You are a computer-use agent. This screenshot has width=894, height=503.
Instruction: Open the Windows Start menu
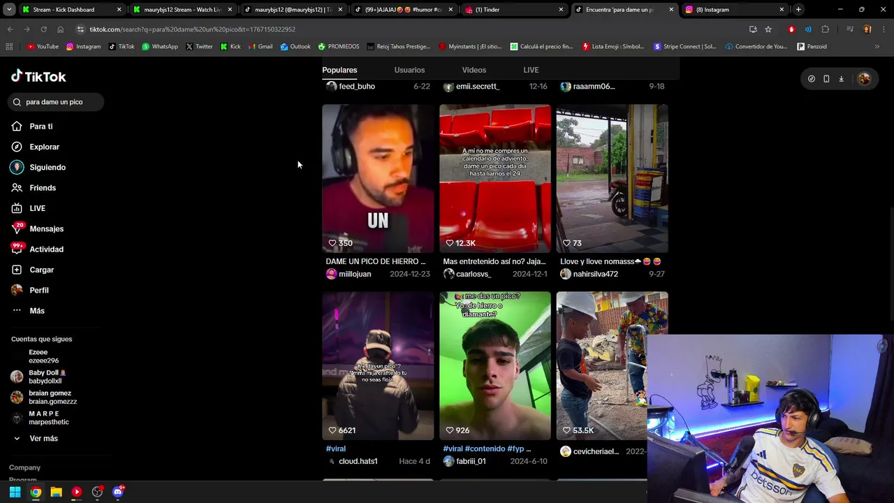(x=15, y=492)
